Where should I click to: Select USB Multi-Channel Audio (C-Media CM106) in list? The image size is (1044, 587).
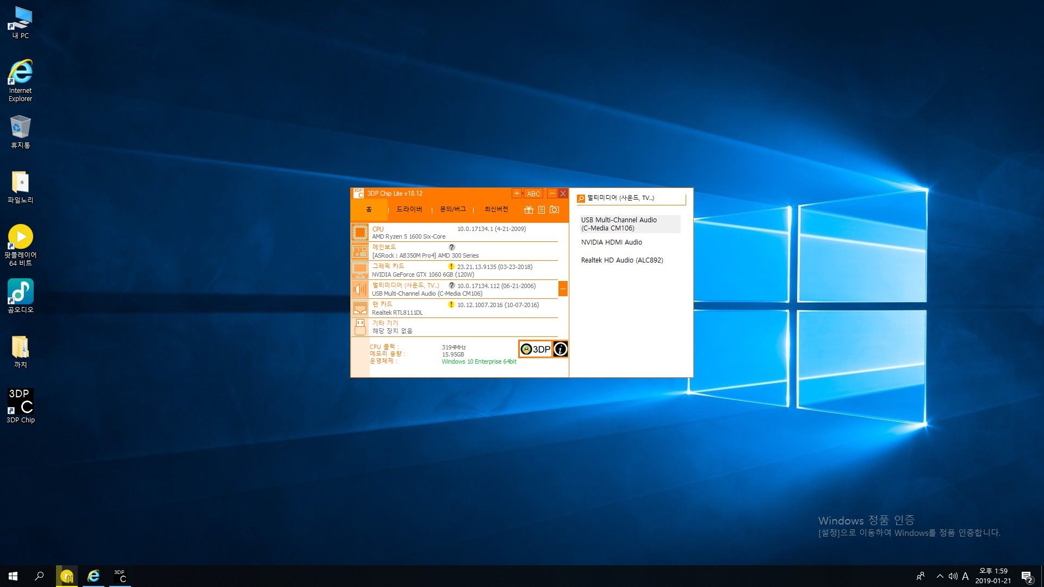(629, 224)
